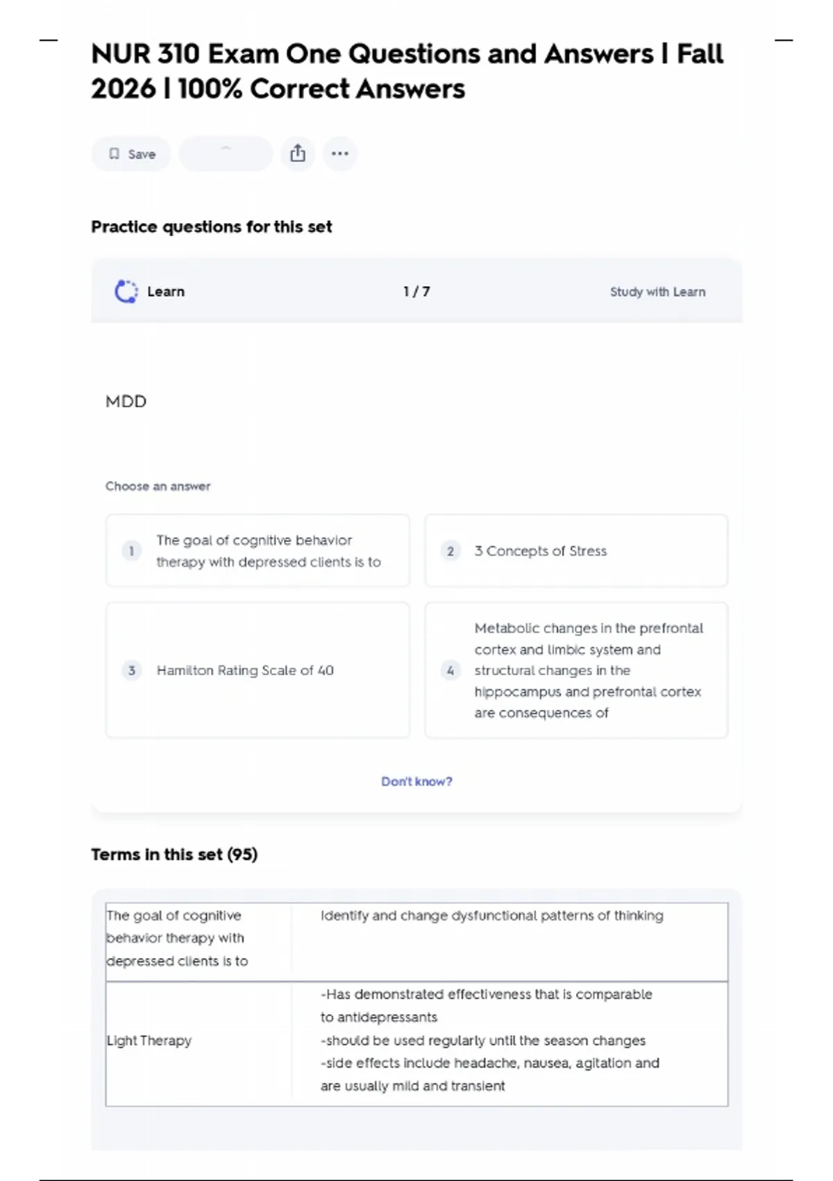Click the "Terms in this set (95)" heading
This screenshot has height=1181, width=833.
click(x=174, y=854)
